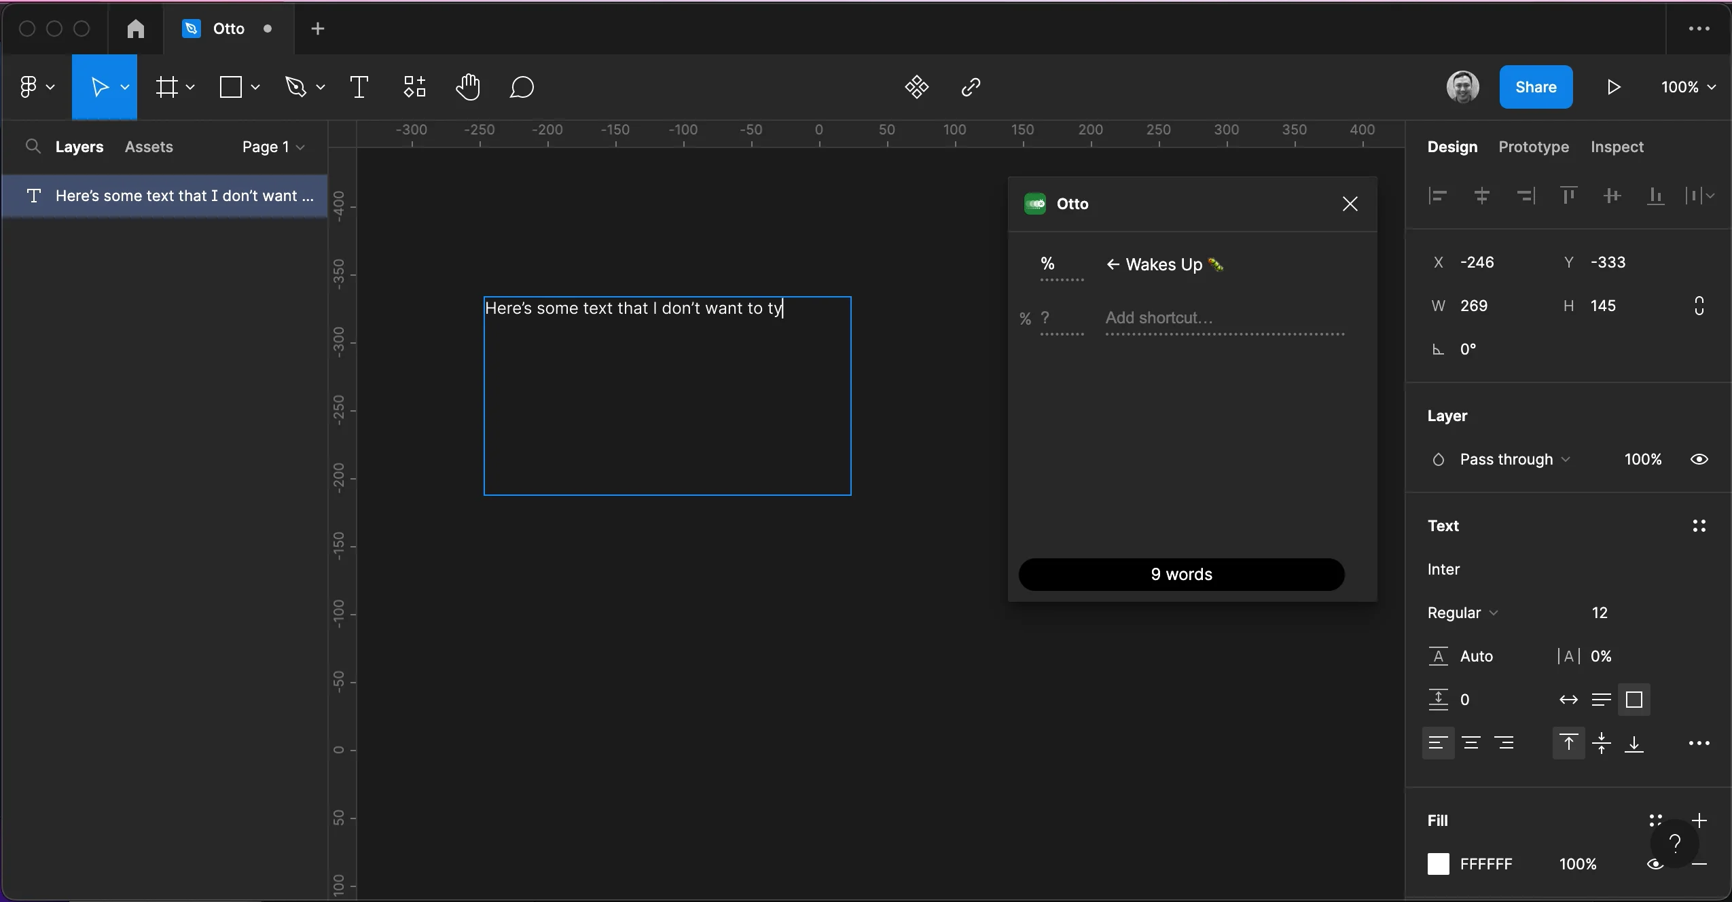The image size is (1732, 902).
Task: Click the Share button
Action: tap(1536, 87)
